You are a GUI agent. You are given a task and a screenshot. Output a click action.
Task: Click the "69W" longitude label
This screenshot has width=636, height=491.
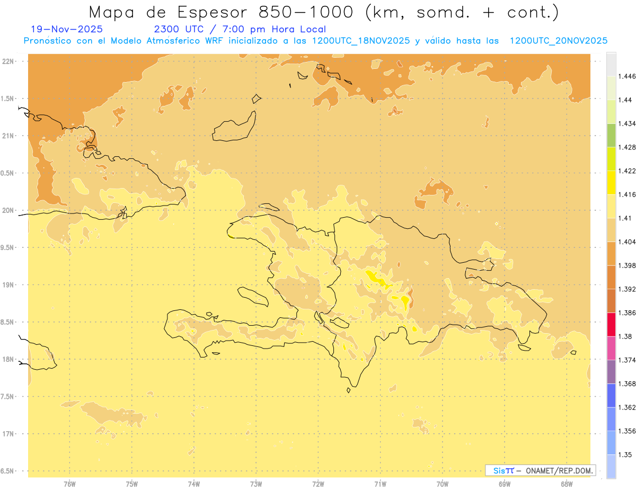505,484
